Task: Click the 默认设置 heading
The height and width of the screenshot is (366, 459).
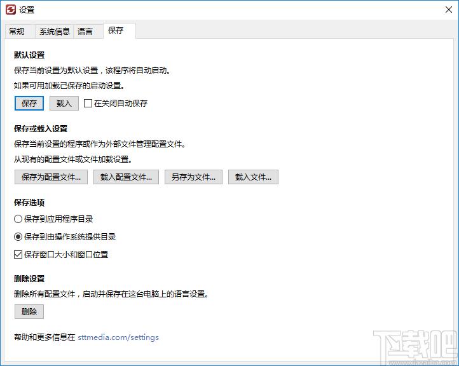Action: (x=29, y=55)
